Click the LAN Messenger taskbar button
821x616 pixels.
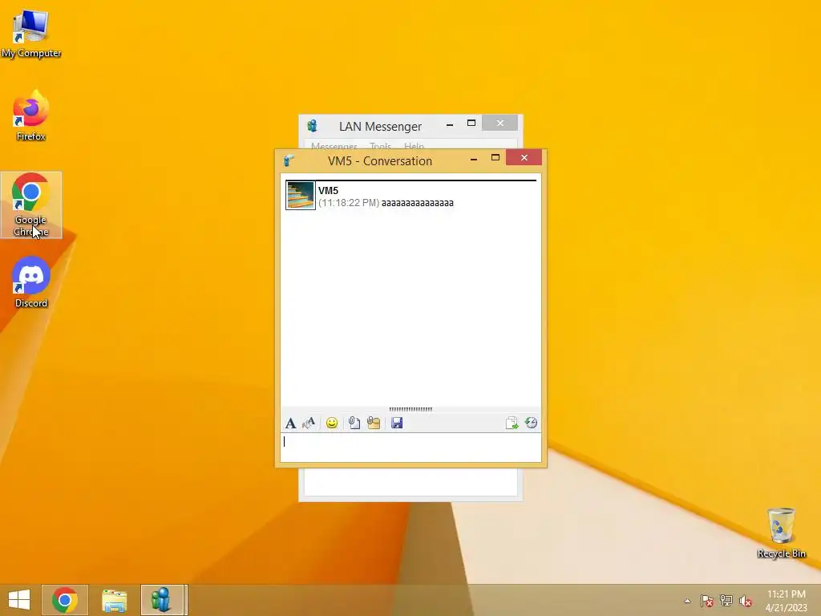point(162,600)
